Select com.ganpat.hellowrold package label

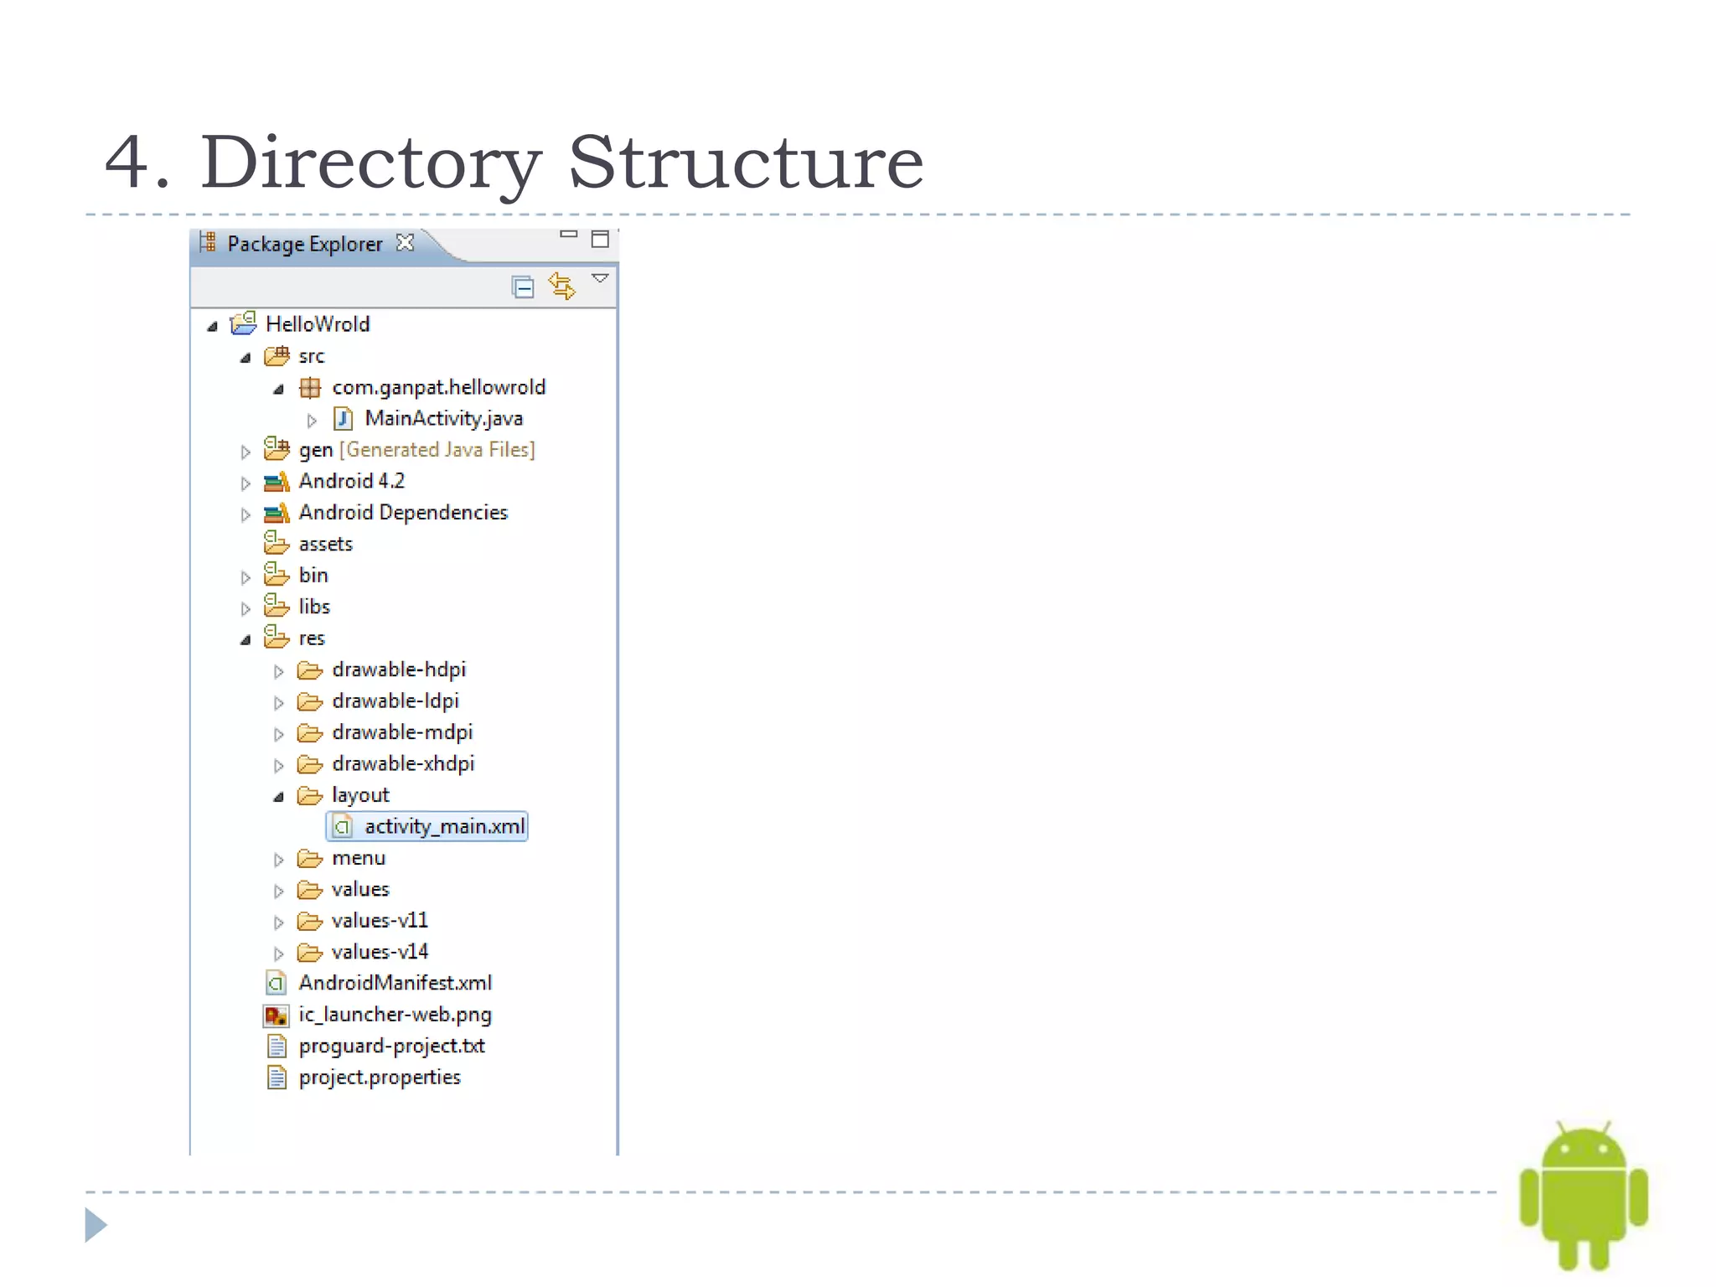coord(439,387)
